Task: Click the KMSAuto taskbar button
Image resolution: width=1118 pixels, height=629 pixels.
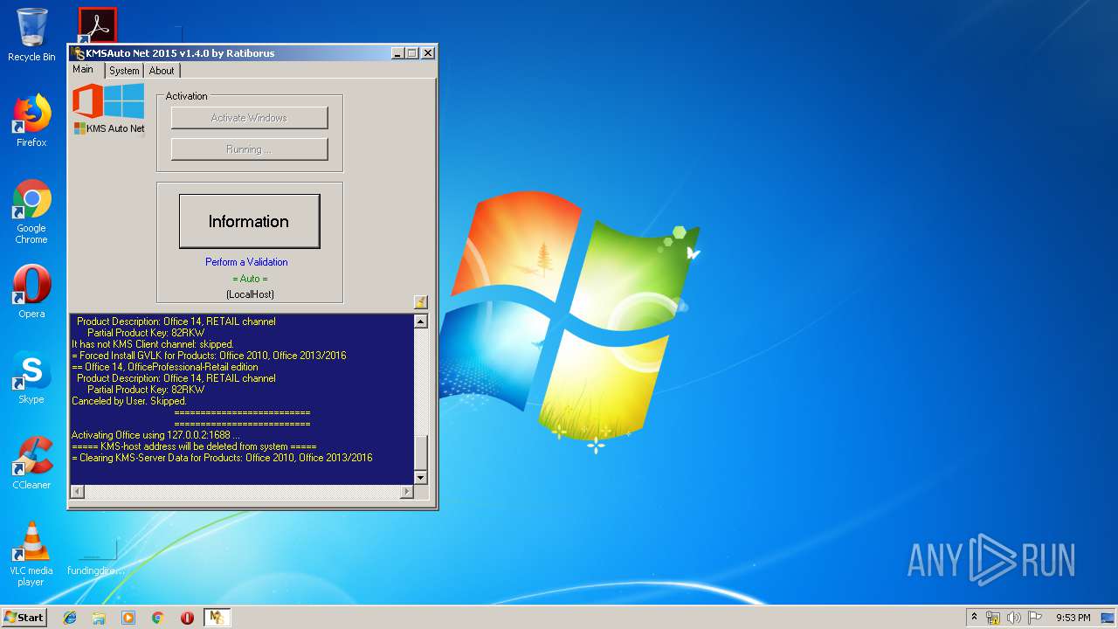Action: (217, 618)
